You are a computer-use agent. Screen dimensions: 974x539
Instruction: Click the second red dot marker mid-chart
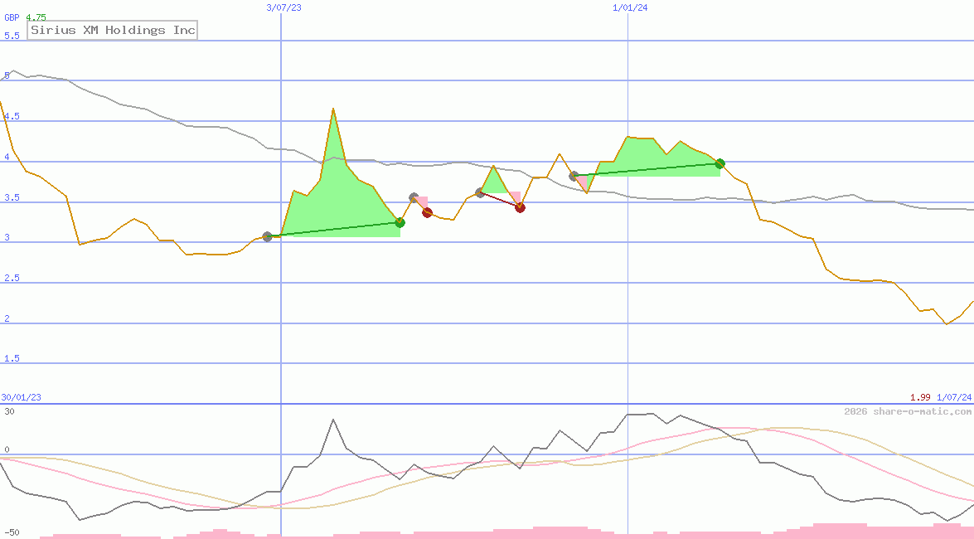click(521, 208)
